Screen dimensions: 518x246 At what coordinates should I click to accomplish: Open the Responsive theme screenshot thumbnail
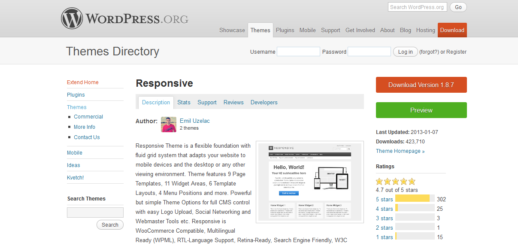click(x=310, y=182)
